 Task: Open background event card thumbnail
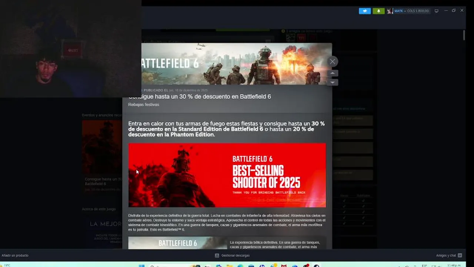[102, 147]
